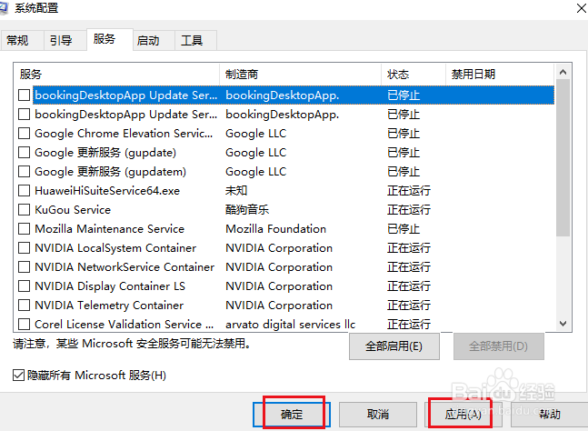Select the 服务 tab
Viewport: 588px width, 431px height.
(109, 39)
